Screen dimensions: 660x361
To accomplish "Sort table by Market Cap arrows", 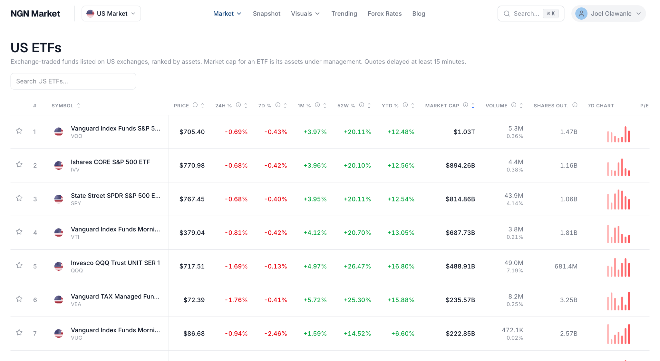I will click(x=473, y=105).
